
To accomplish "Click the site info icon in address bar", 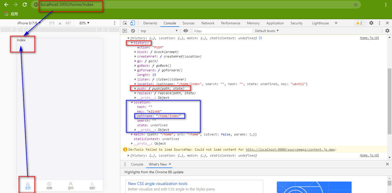I will (36, 5).
